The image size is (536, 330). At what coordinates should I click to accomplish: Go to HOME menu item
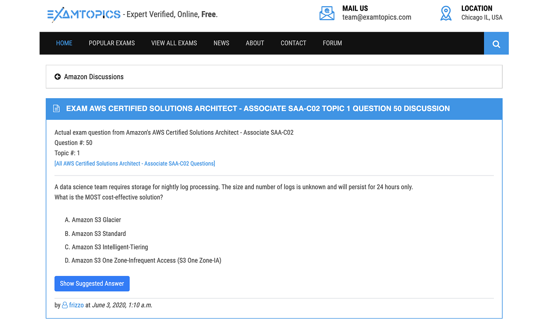coord(64,43)
